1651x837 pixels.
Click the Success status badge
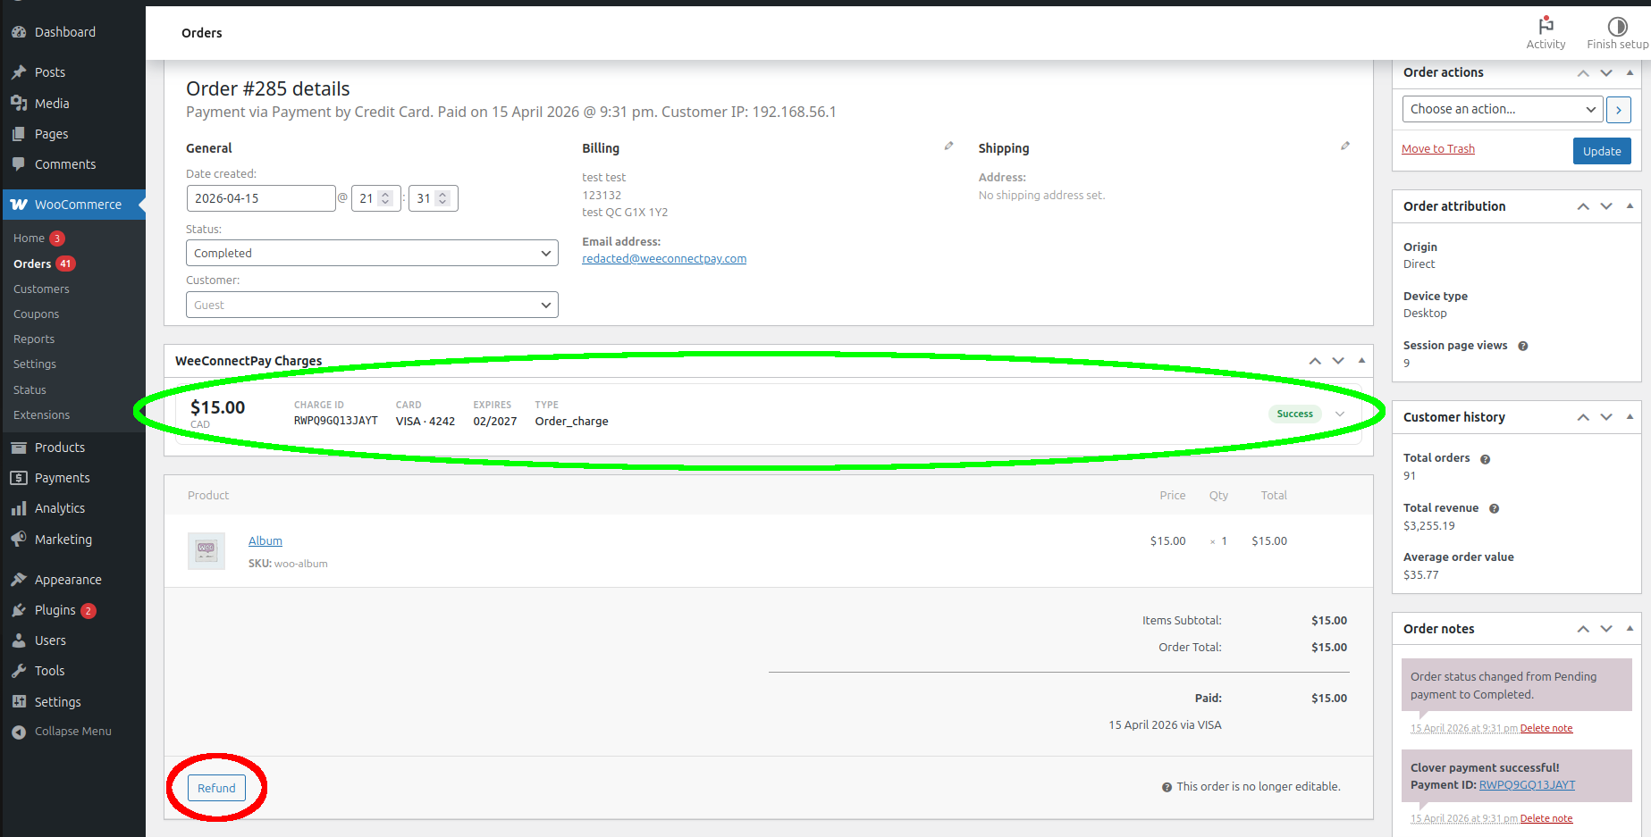pyautogui.click(x=1294, y=414)
